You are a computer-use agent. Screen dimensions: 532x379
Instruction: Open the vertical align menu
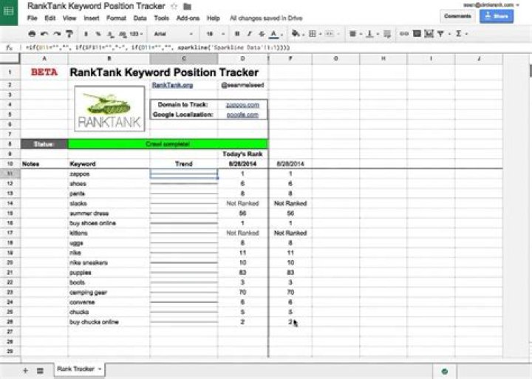click(372, 33)
